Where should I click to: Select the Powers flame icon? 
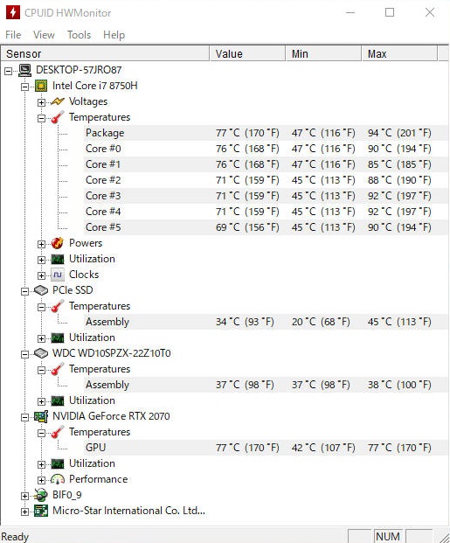click(58, 243)
